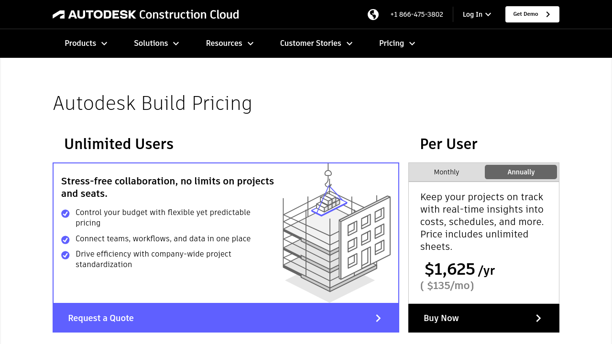612x344 pixels.
Task: Select Annually billing option
Action: tap(521, 172)
